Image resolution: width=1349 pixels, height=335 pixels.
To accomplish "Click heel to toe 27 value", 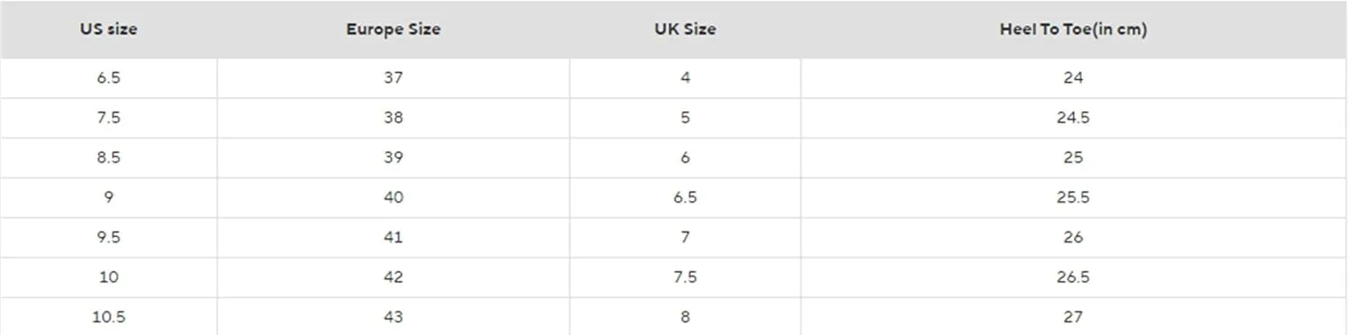I will [1073, 316].
